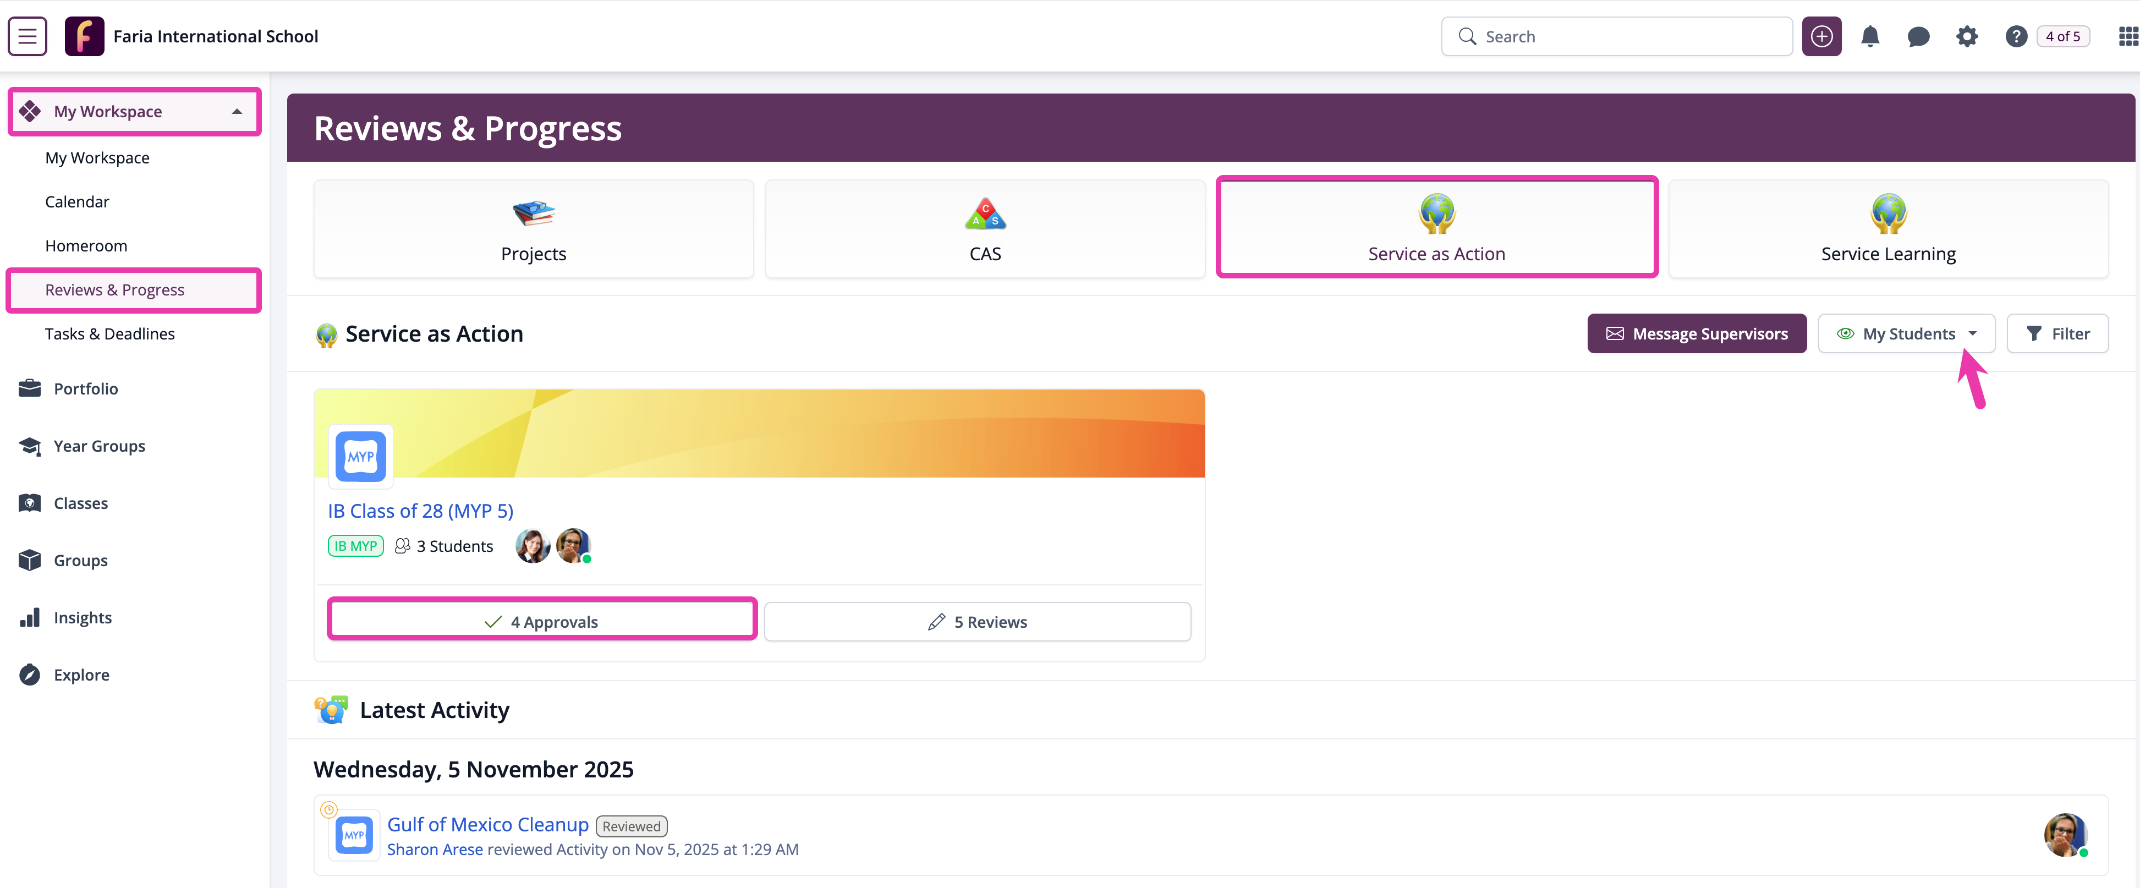The image size is (2140, 888).
Task: Open My Workspace sub-item
Action: click(97, 158)
